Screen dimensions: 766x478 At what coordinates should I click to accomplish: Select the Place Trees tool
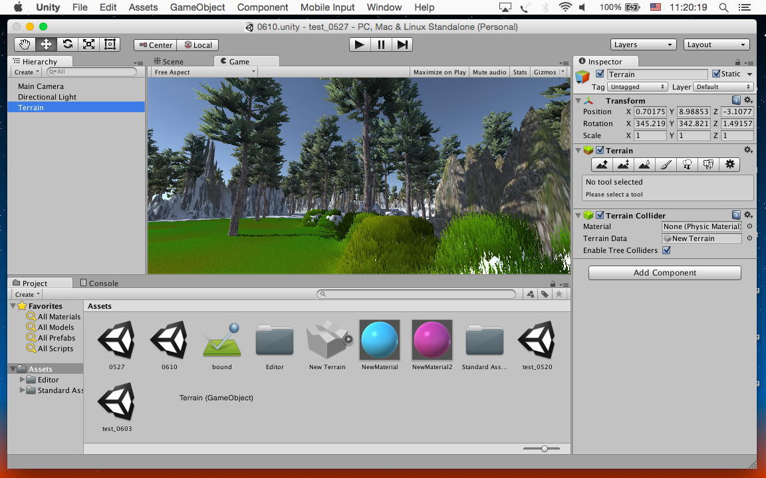click(x=687, y=165)
